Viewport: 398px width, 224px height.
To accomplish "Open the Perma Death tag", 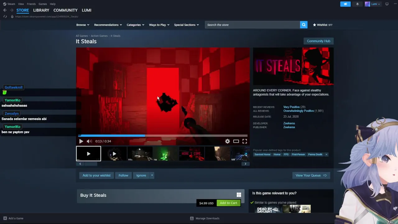I will pyautogui.click(x=315, y=154).
